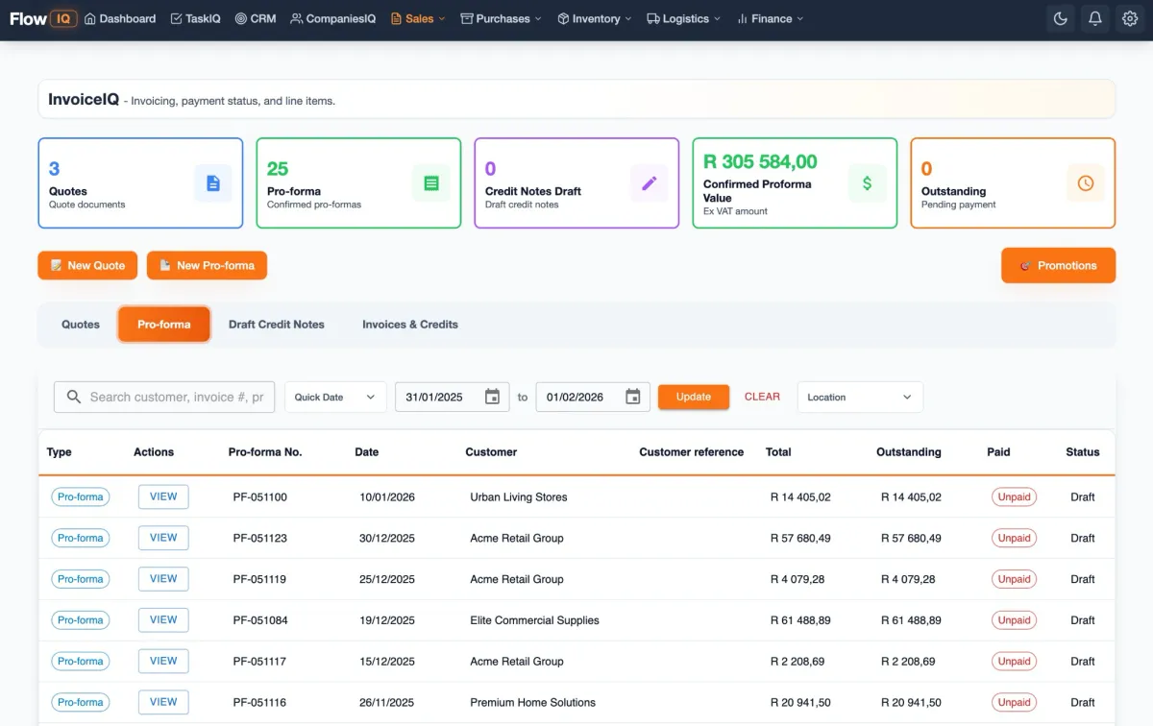This screenshot has height=726, width=1153.
Task: Expand the Finance menu
Action: click(x=770, y=18)
